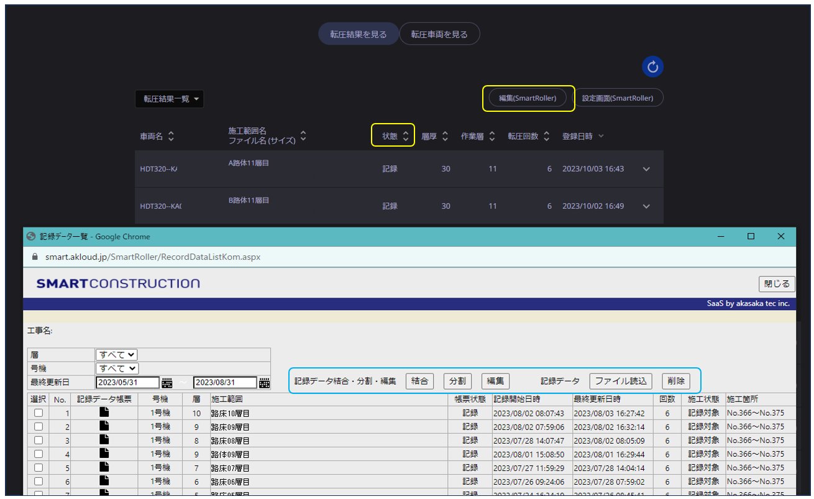Click the blue refresh icon
The height and width of the screenshot is (499, 814).
point(652,66)
